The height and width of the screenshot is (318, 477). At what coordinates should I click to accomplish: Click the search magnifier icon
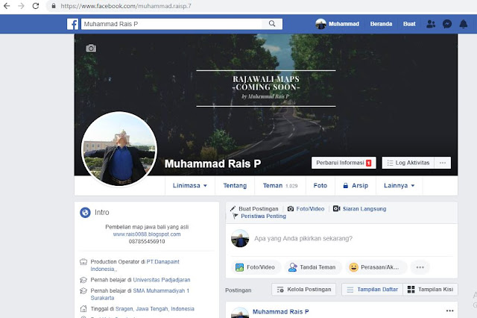(272, 24)
